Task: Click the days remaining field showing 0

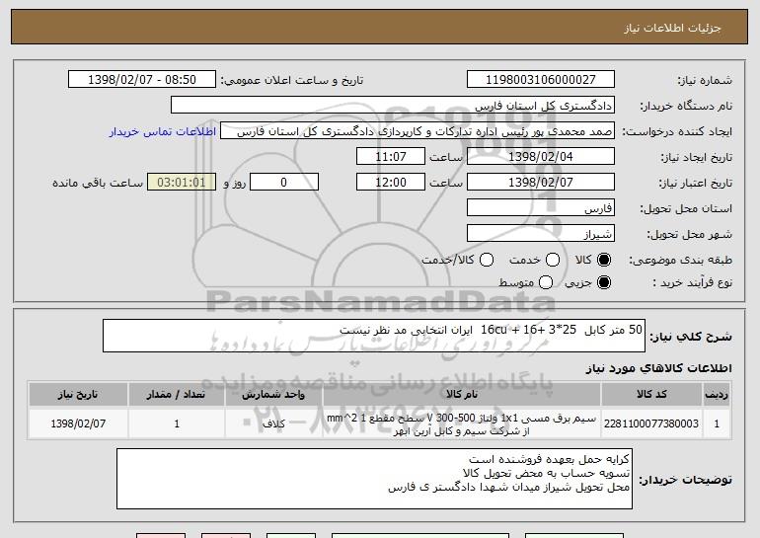Action: pyautogui.click(x=284, y=183)
